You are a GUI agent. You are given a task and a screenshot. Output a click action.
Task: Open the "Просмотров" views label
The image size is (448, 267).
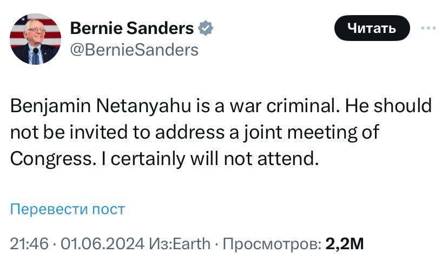pos(271,244)
